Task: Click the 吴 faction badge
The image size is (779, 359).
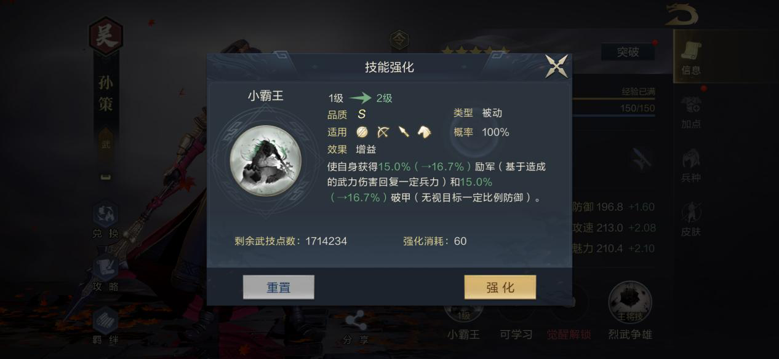Action: [106, 36]
